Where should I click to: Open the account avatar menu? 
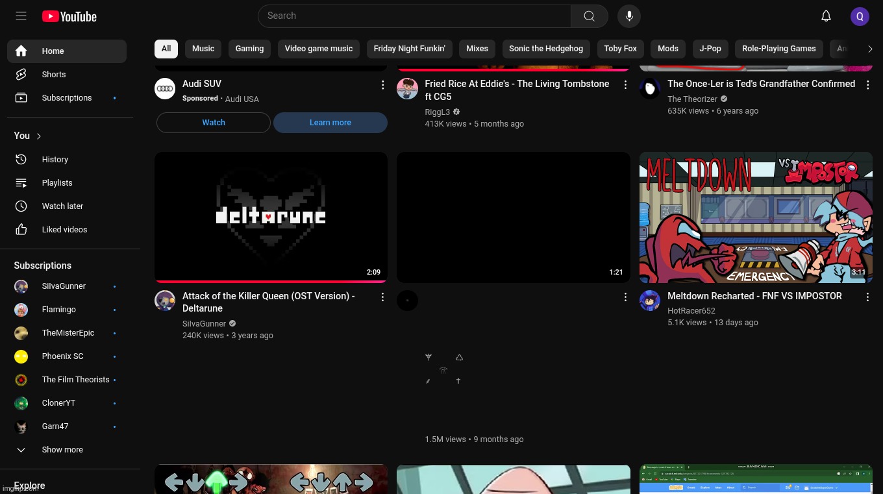click(x=860, y=16)
